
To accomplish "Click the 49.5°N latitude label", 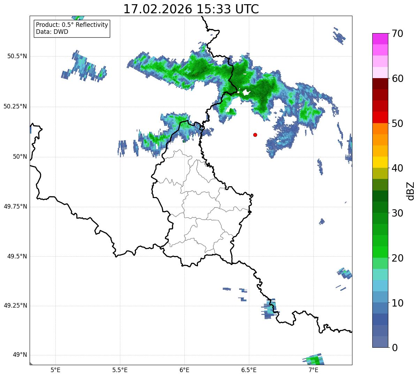I will pos(17,256).
